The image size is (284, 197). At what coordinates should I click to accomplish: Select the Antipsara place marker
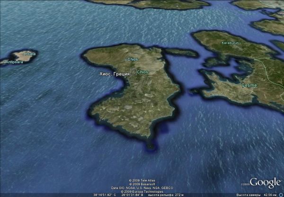(14, 62)
